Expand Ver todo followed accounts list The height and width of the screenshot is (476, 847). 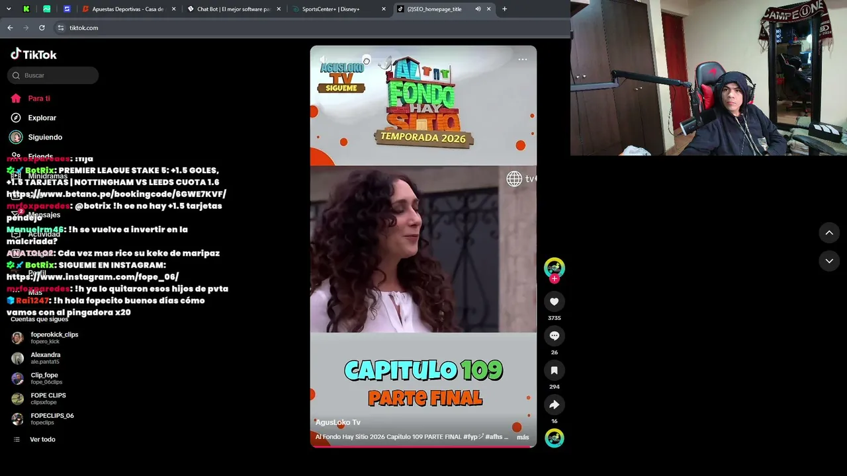pyautogui.click(x=34, y=440)
